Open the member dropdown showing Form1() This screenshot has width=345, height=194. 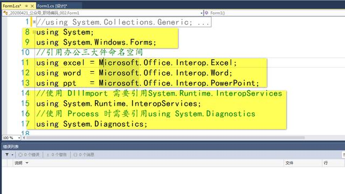coord(274,13)
